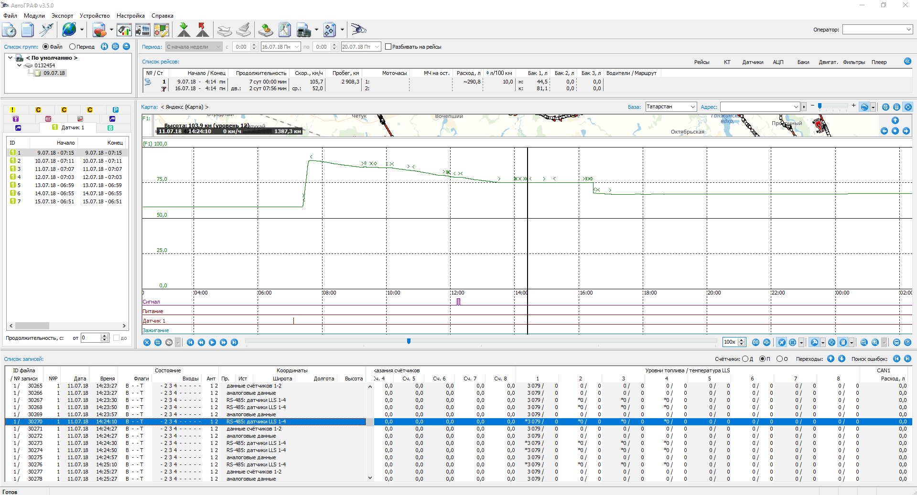Click the truck icon in toolbar
This screenshot has width=917, height=495.
303,30
